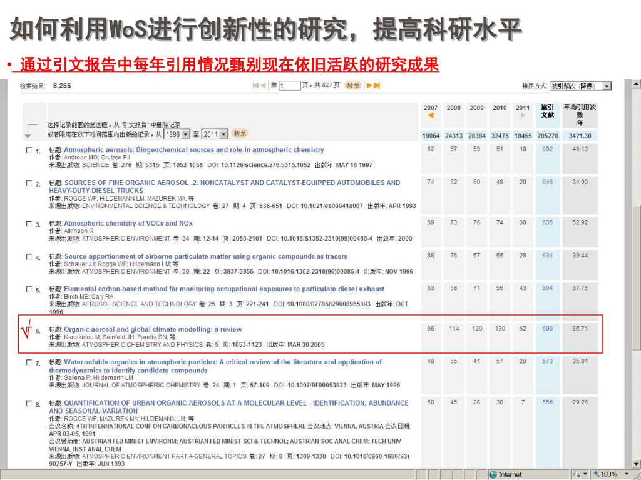Open Water-soluble organics in atmospheric particles article
Screen dimensions: 641x480
pos(215,366)
